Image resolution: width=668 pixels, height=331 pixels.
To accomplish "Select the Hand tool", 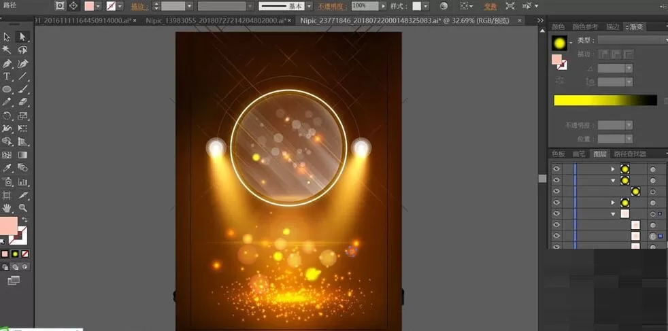I will (7, 208).
